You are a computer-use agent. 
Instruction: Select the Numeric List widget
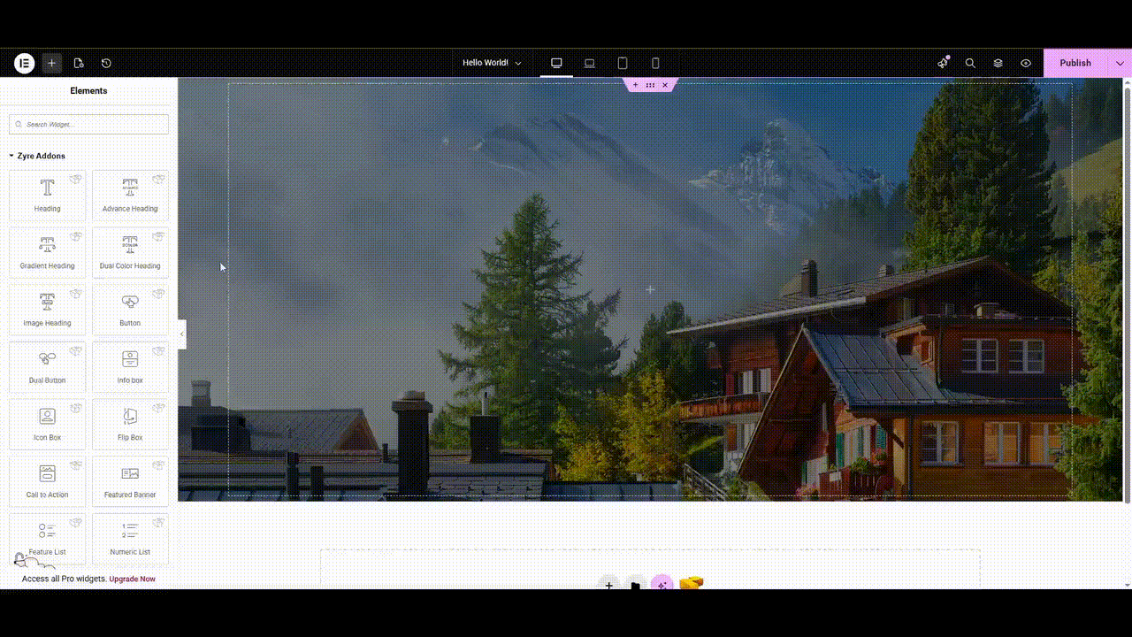(x=130, y=539)
